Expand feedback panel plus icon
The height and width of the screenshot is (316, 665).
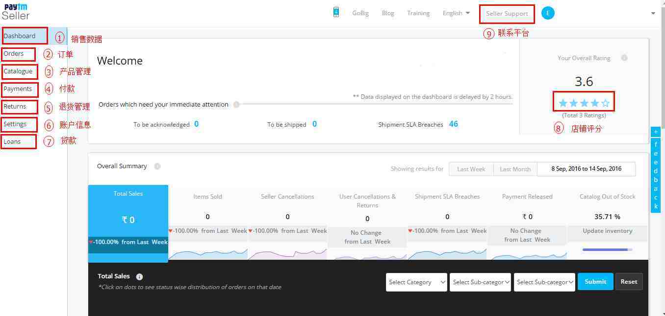pyautogui.click(x=656, y=132)
